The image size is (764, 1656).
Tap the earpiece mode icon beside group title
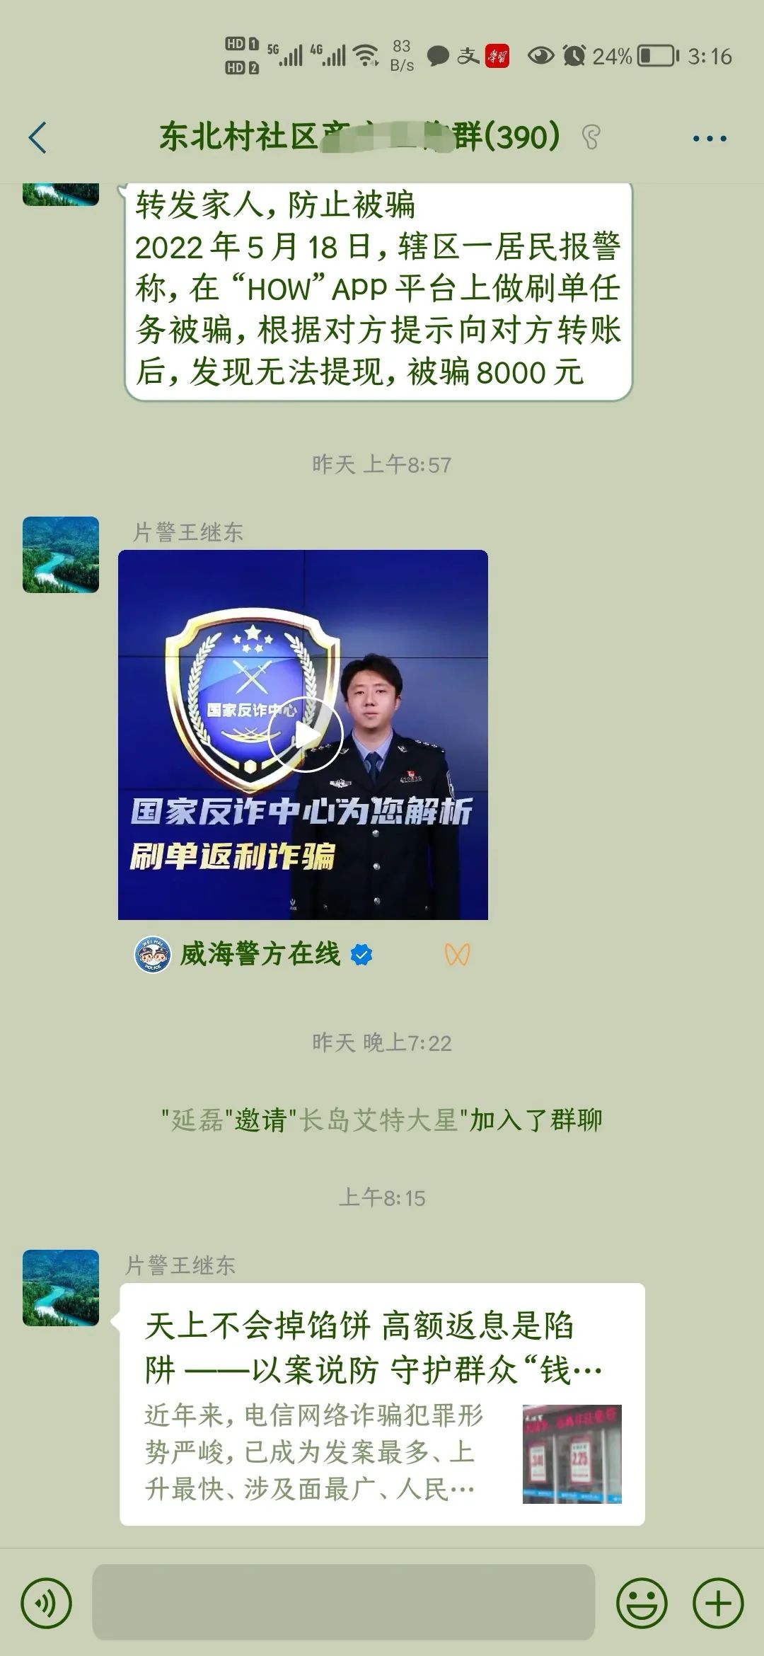click(591, 137)
